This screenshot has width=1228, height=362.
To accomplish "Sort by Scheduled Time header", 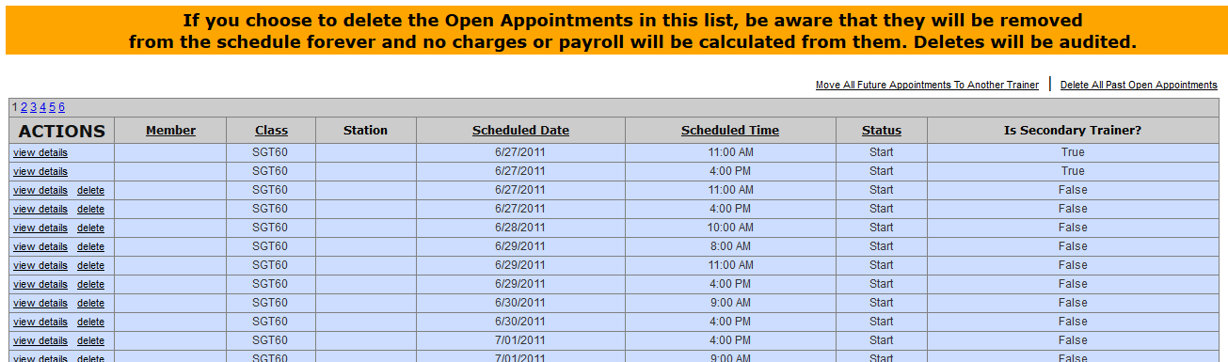I will click(730, 131).
